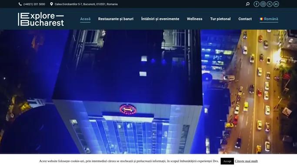Screen dimensions: 297x167
Task: Click the Calea Dorobantilor address text
Action: pos(86,4)
